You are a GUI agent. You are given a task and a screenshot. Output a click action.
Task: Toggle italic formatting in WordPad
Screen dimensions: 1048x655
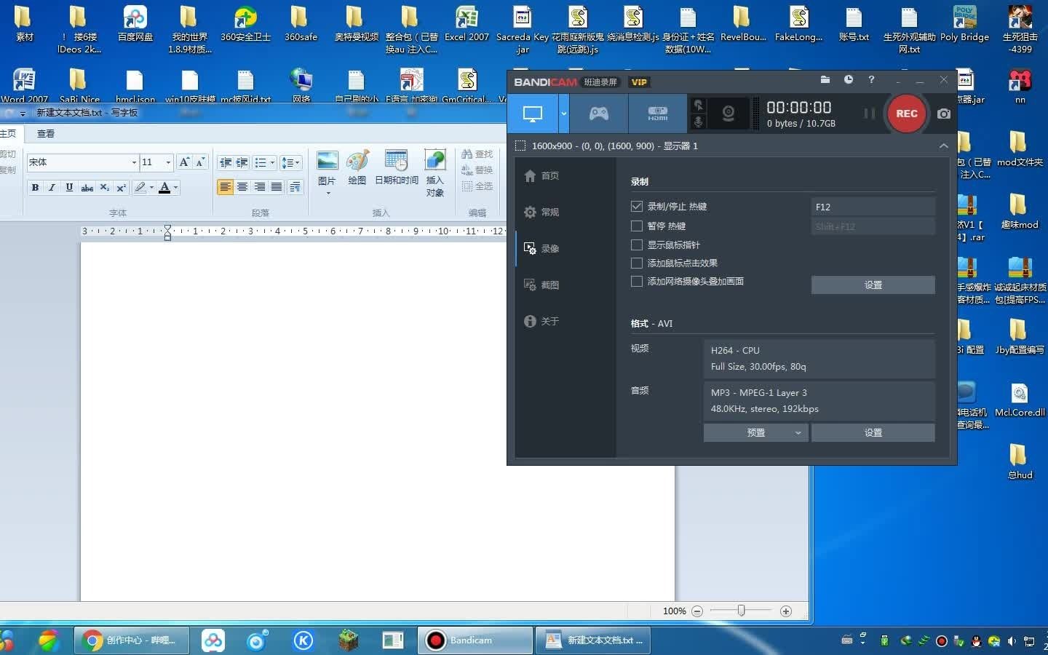tap(52, 188)
